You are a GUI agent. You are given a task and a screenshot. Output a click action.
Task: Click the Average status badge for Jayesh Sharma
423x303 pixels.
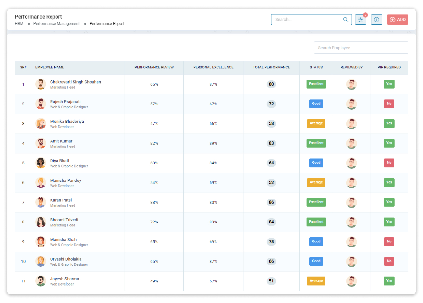click(x=316, y=281)
